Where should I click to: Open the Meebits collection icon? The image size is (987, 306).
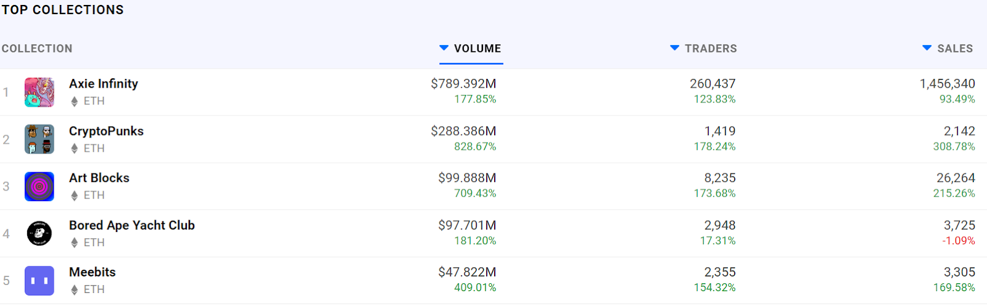(x=39, y=281)
